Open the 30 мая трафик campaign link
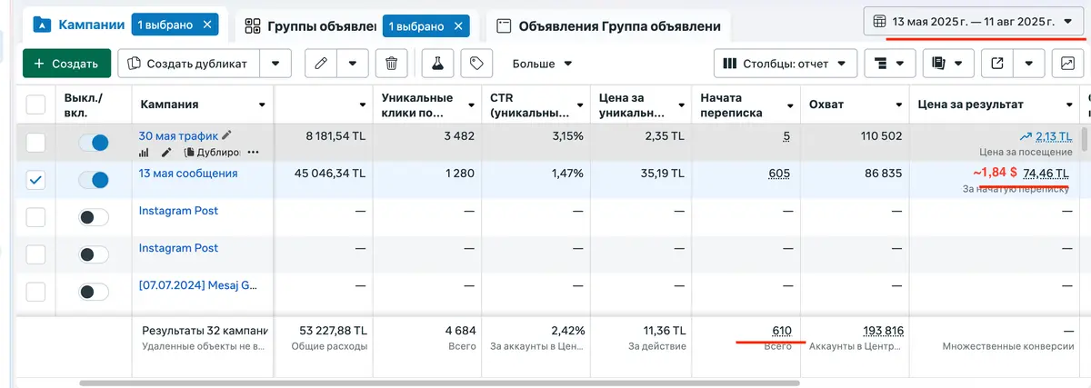Screen dimensions: 1091x388 (x=178, y=135)
